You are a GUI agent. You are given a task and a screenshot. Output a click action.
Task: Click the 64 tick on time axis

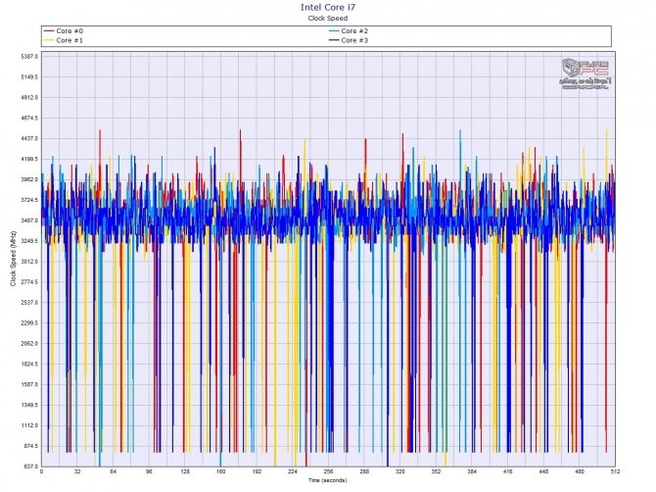coord(113,471)
